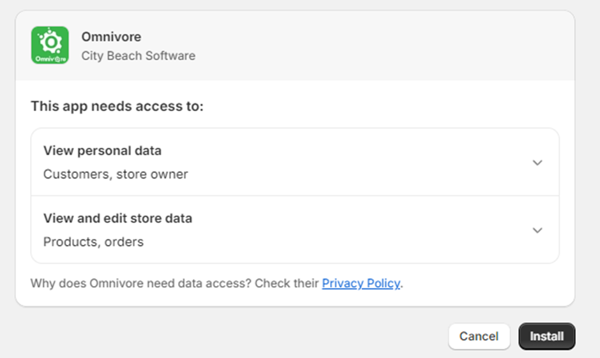Click the Customers, store owner text
Screen dimensions: 600x358
point(116,174)
